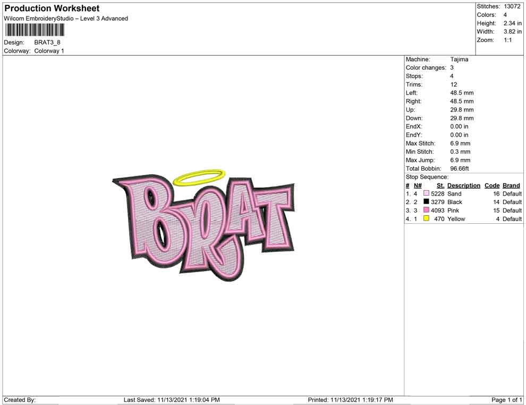Click the EndX value 0.00 in
The height and width of the screenshot is (405, 526).
click(x=459, y=126)
